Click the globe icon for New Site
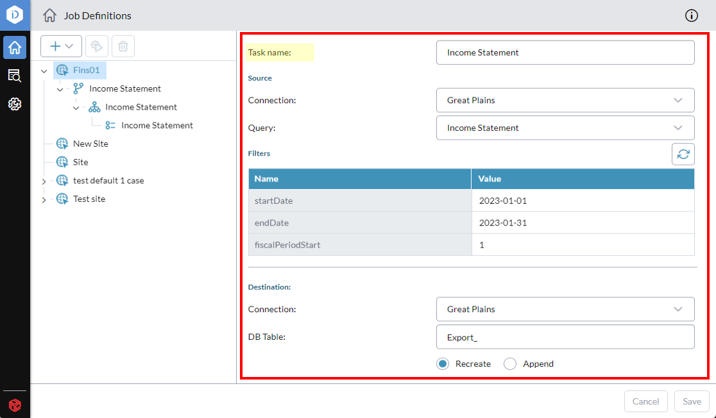The image size is (716, 418). point(62,144)
